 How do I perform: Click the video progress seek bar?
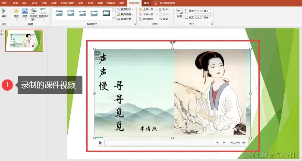pos(159,143)
